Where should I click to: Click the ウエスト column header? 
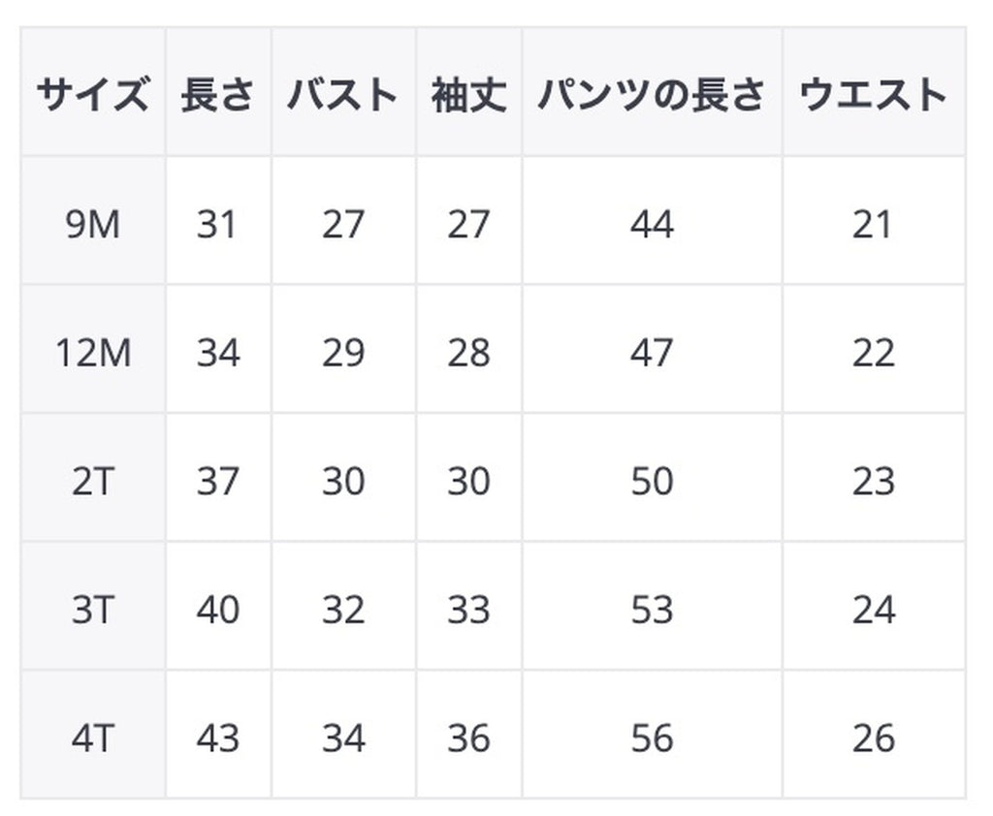click(873, 95)
